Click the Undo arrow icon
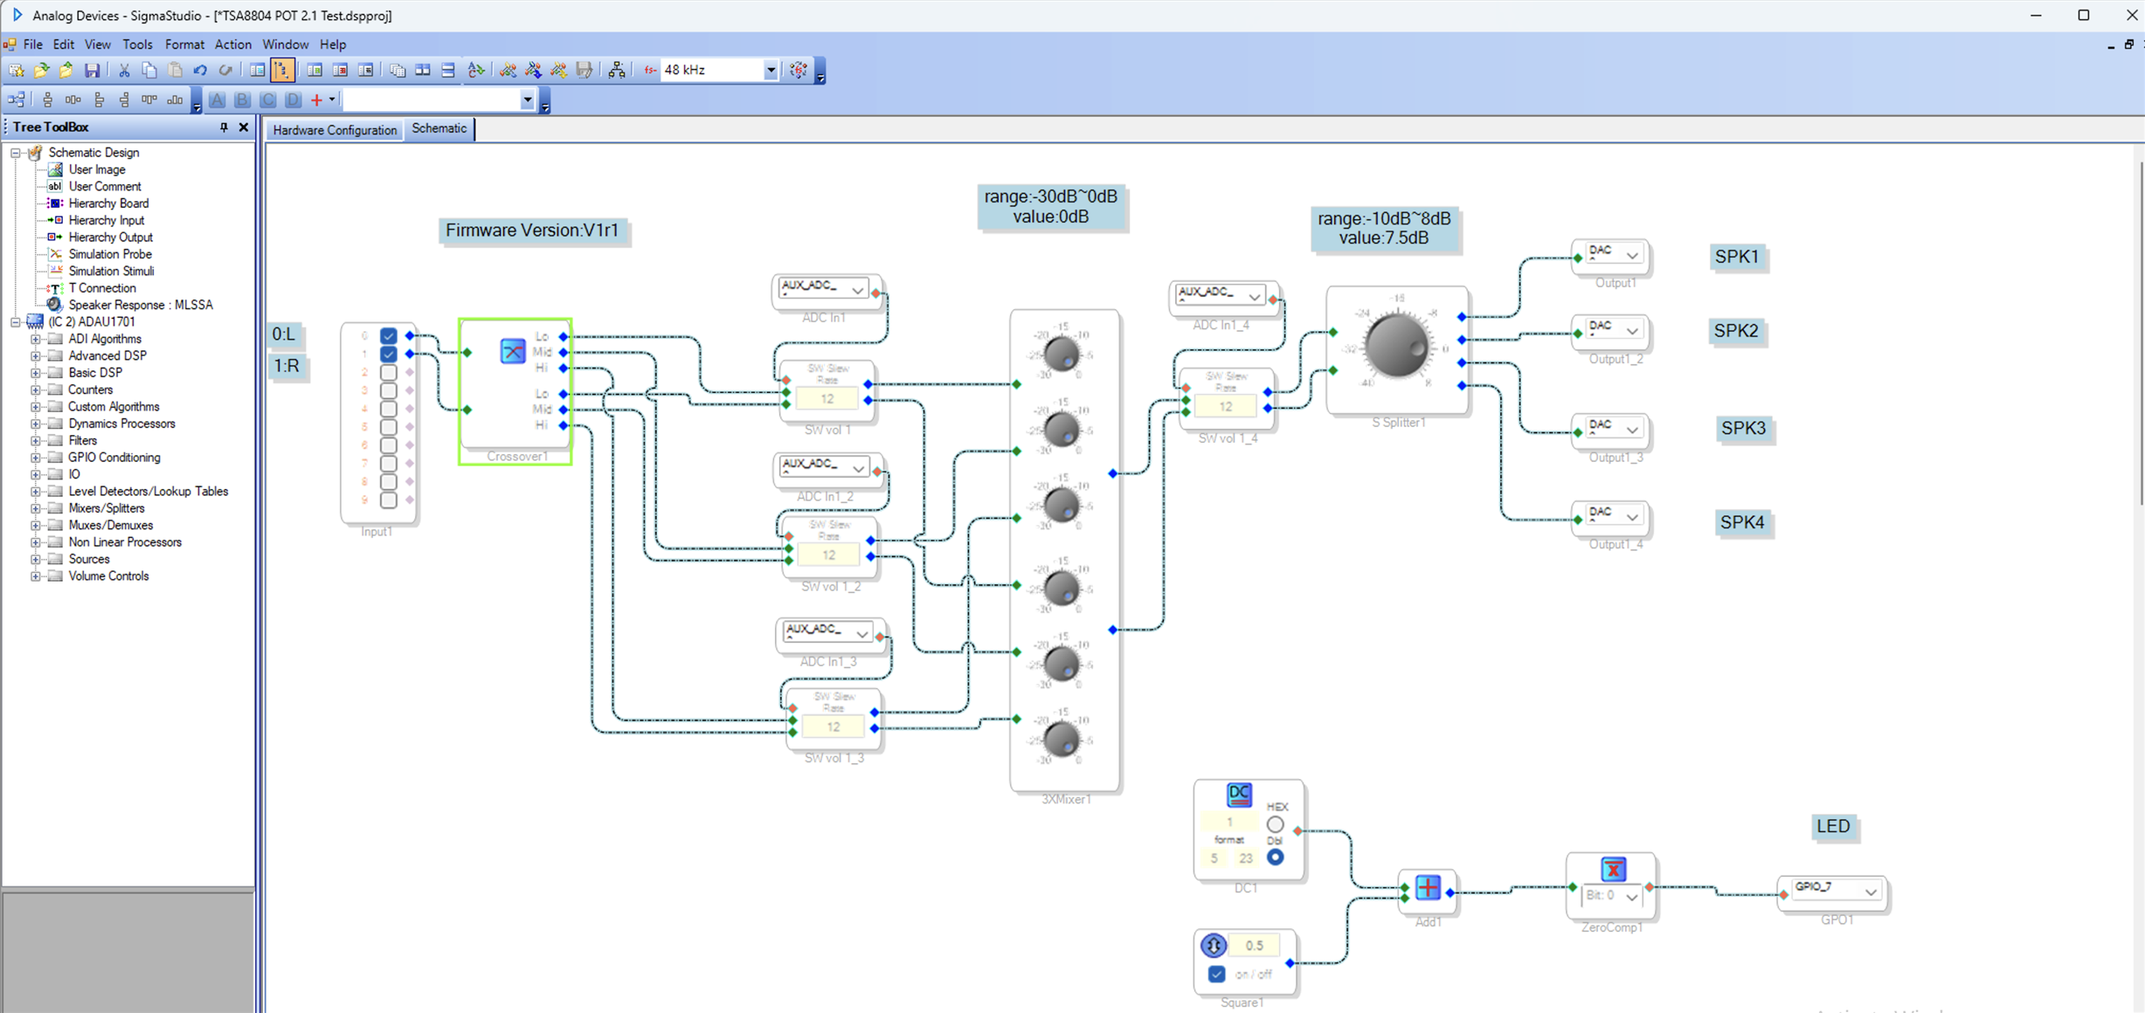Image resolution: width=2145 pixels, height=1013 pixels. point(200,70)
